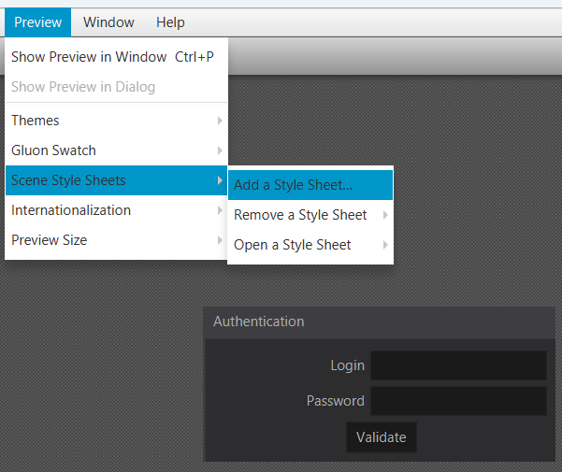The height and width of the screenshot is (472, 562).
Task: Select Scene Style Sheets menu item
Action: pyautogui.click(x=117, y=180)
